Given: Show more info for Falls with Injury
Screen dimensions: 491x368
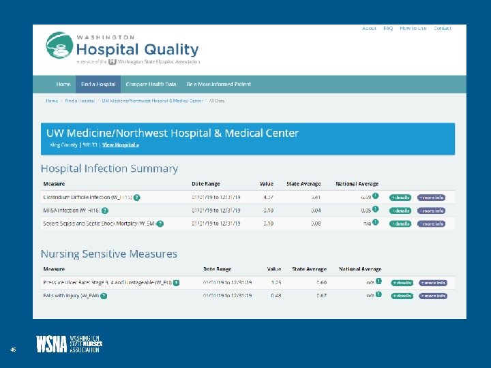Looking at the screenshot, I should [x=433, y=296].
